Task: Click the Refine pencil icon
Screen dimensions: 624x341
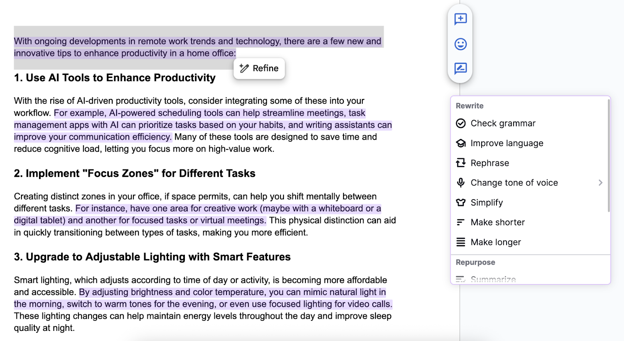Action: point(244,69)
